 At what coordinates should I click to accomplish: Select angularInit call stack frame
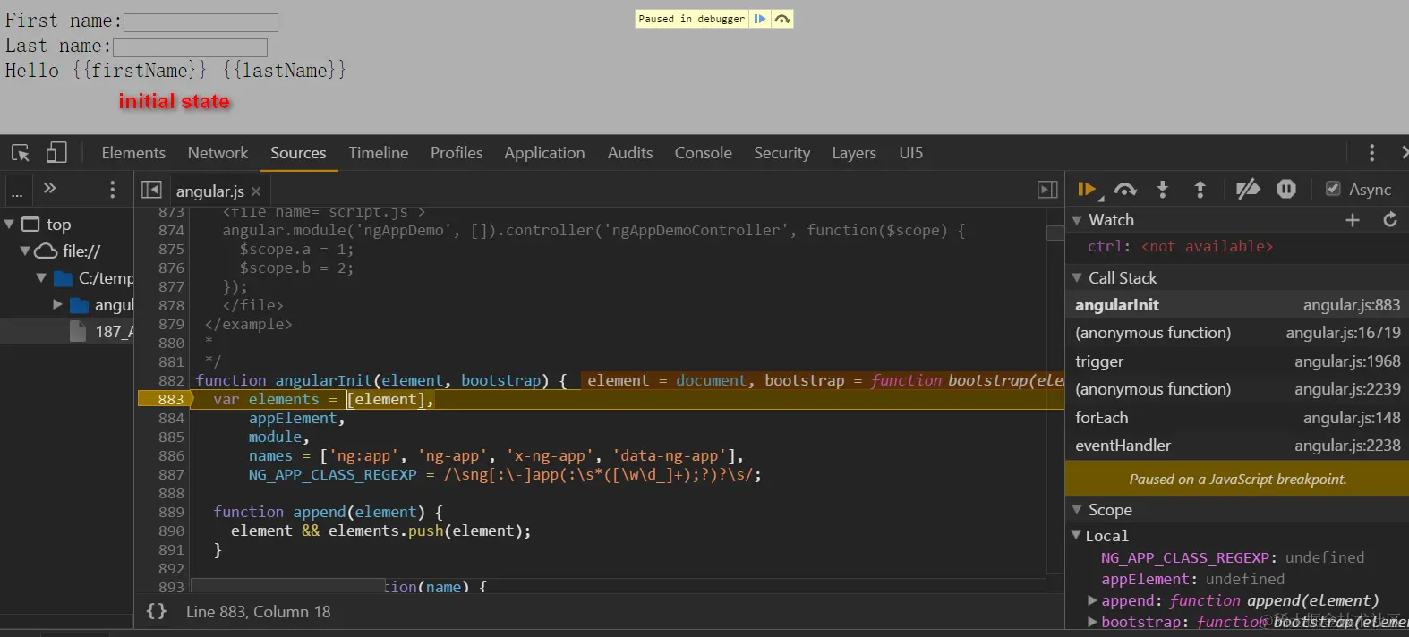[x=1237, y=305]
